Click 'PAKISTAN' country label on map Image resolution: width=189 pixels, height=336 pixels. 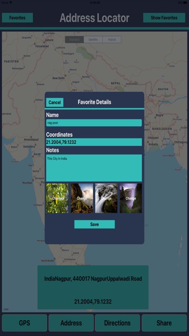coord(12,61)
